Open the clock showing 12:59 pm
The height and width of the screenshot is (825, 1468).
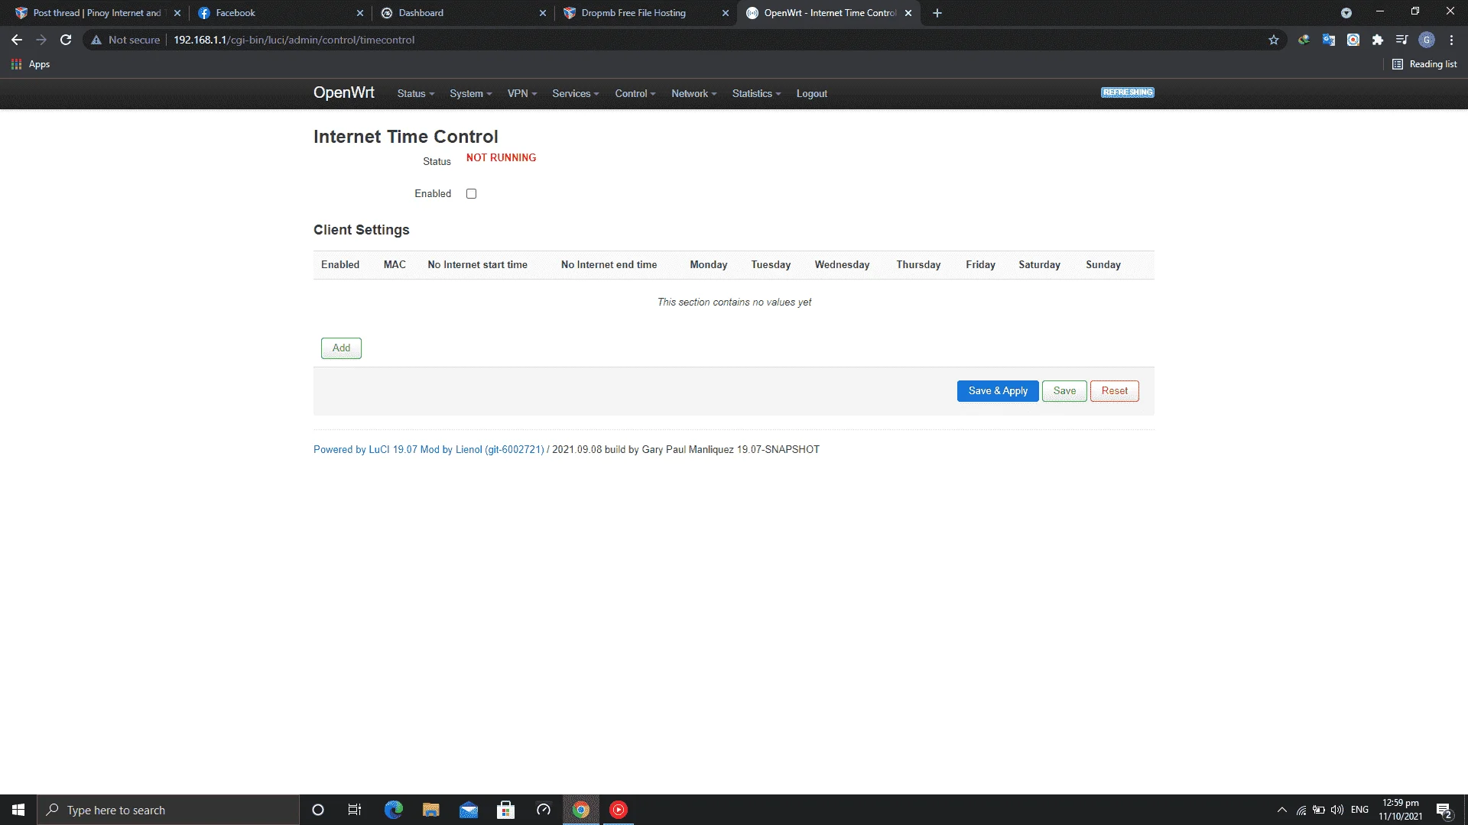[x=1401, y=810]
